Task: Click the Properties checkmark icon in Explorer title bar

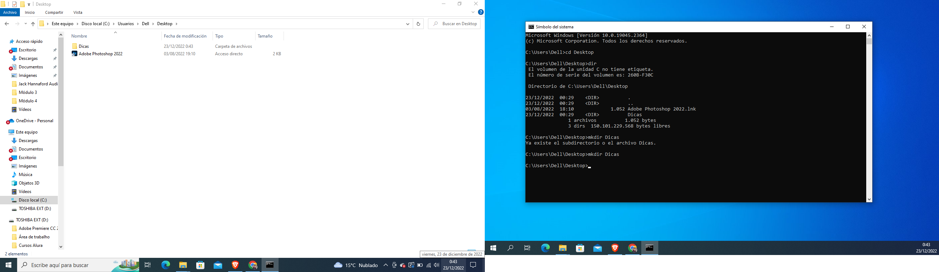Action: pyautogui.click(x=15, y=4)
